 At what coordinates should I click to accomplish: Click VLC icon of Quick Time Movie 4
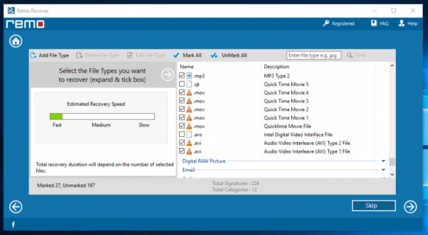[189, 93]
